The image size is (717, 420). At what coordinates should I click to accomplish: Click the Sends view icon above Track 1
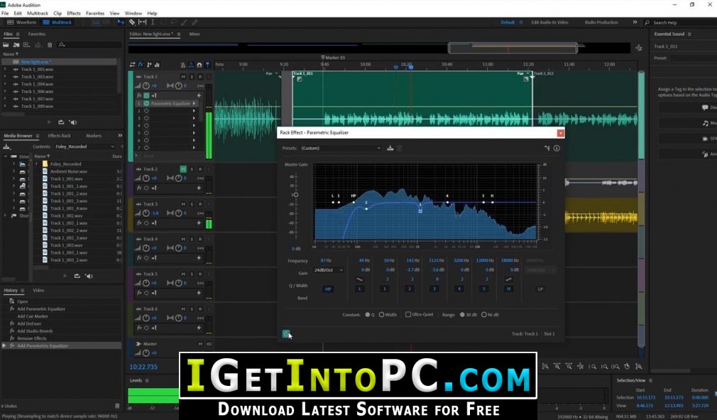pyautogui.click(x=149, y=65)
